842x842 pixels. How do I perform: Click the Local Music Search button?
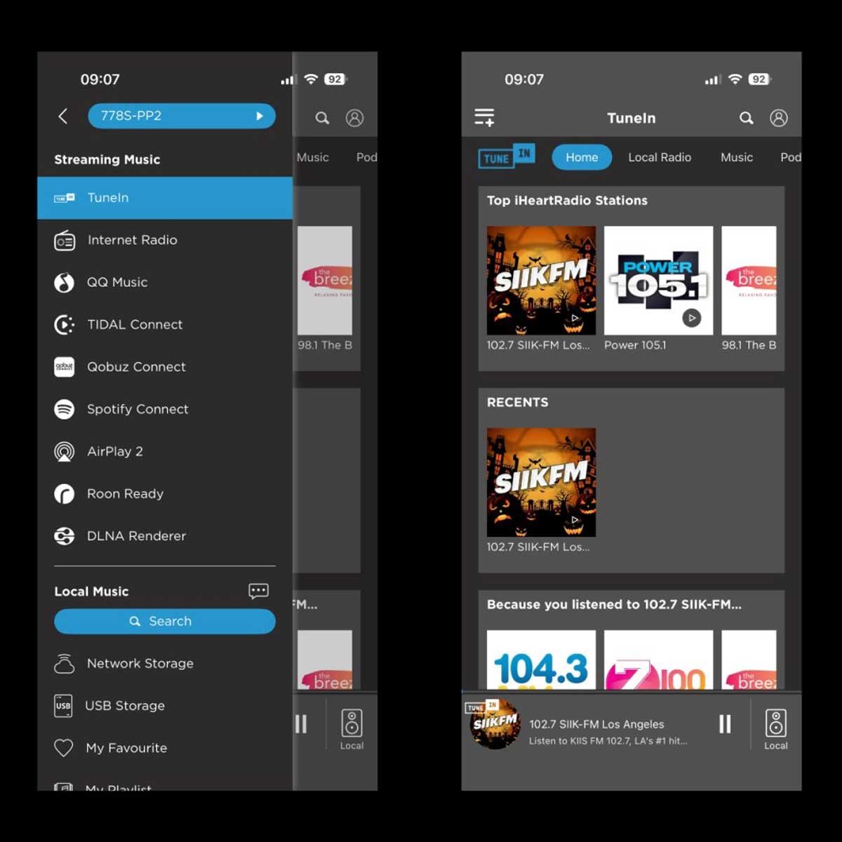coord(164,621)
